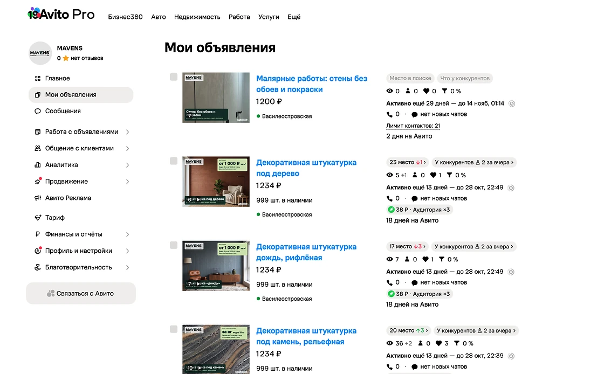Image resolution: width=604 pixels, height=374 pixels.
Task: Open the Работа top menu
Action: (239, 17)
